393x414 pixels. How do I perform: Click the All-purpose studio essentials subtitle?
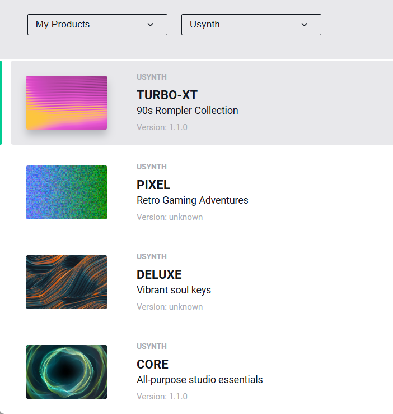[200, 380]
